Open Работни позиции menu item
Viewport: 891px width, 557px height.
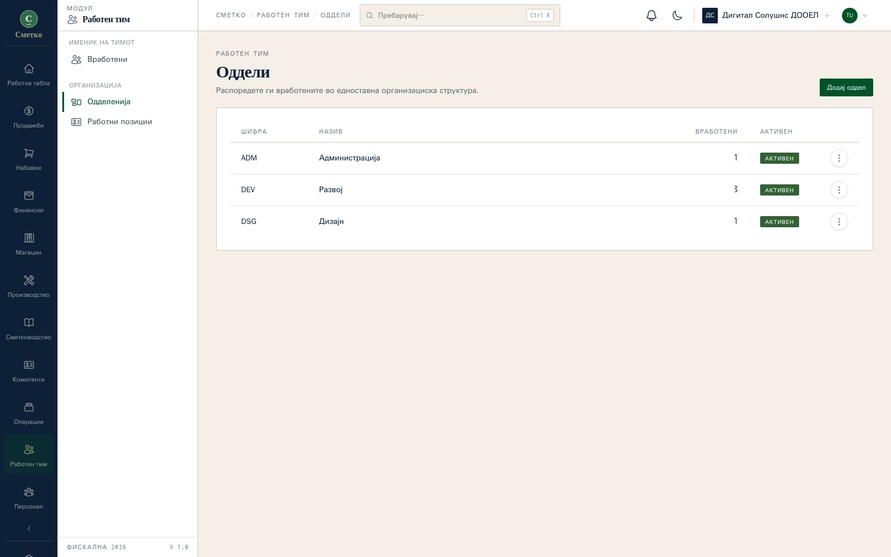[128, 121]
